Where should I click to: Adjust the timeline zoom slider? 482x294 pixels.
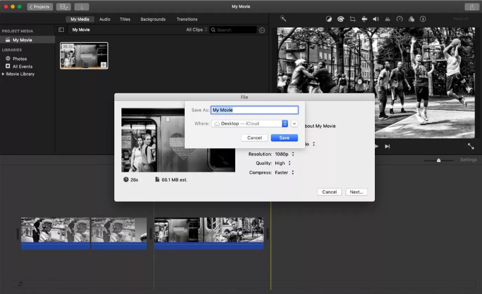pos(439,160)
